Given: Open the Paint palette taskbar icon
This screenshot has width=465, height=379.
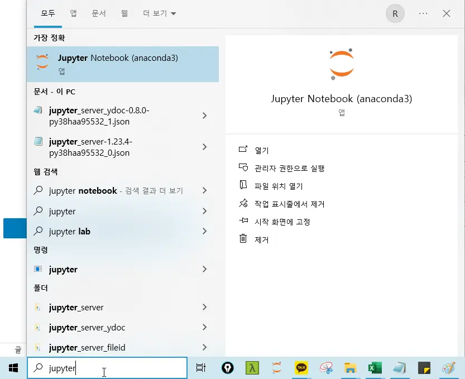Looking at the screenshot, I should click(448, 368).
